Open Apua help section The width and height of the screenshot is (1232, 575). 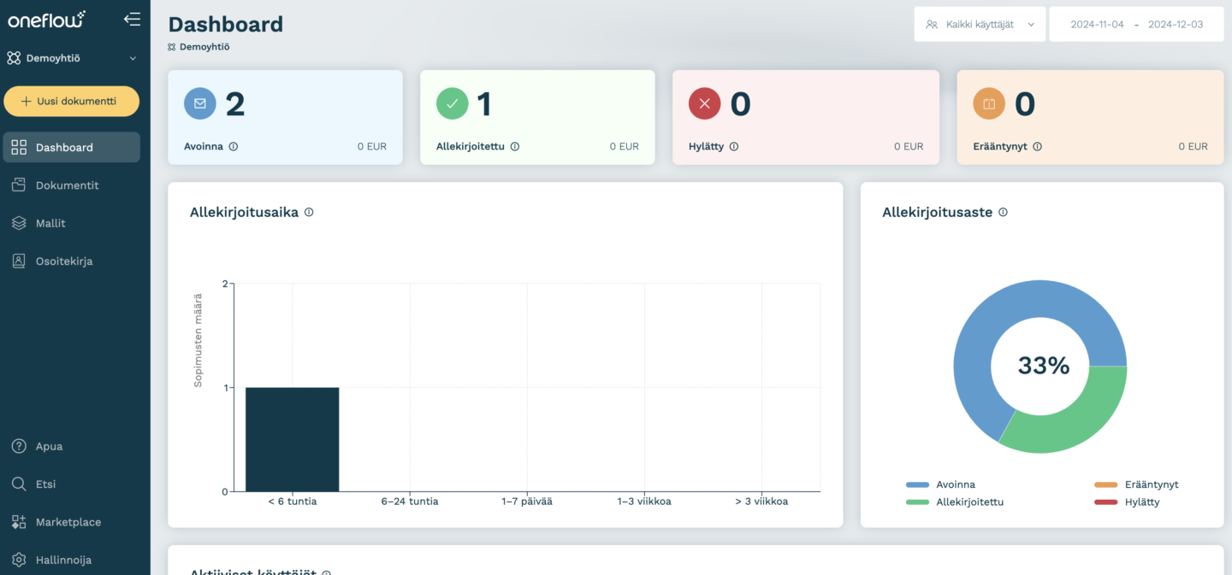(x=72, y=446)
